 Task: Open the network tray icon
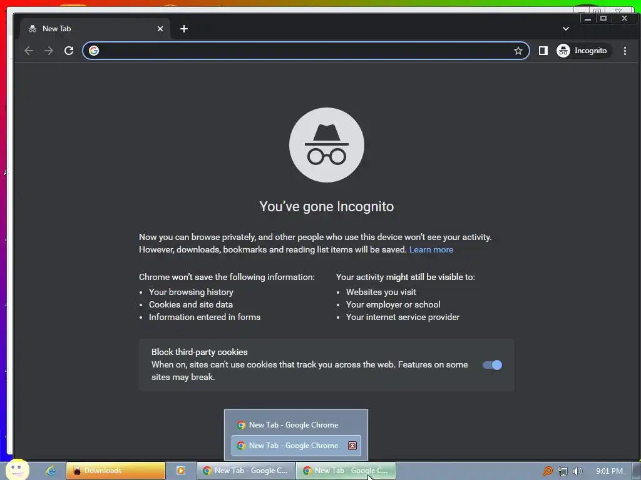tap(563, 471)
